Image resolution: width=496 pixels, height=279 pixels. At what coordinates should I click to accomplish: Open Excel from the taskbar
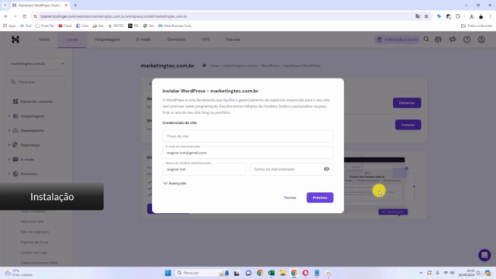pos(271,273)
